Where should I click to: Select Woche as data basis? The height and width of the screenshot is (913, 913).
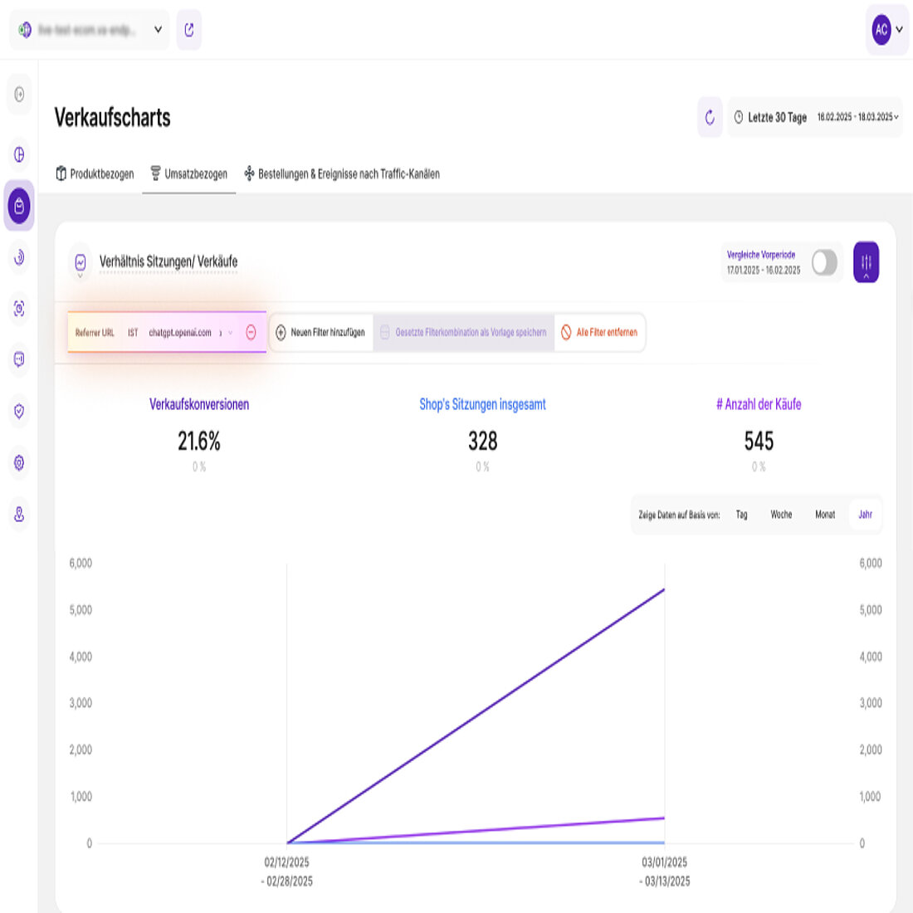coord(781,515)
